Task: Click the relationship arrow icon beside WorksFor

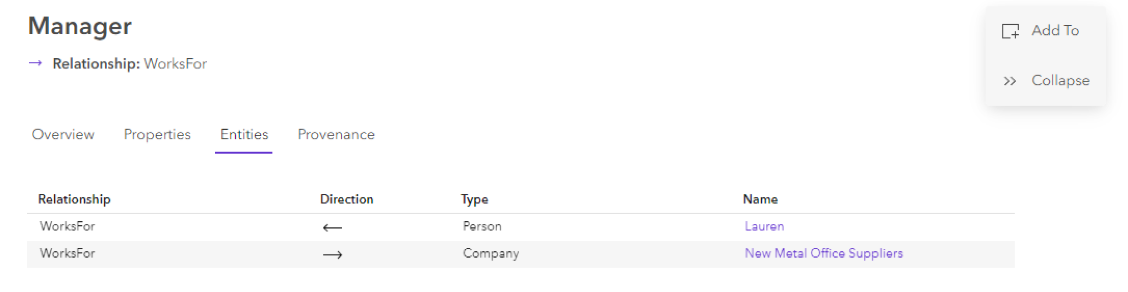Action: pos(35,62)
